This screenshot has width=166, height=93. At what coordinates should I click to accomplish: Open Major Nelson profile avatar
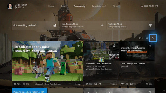point(10,6)
